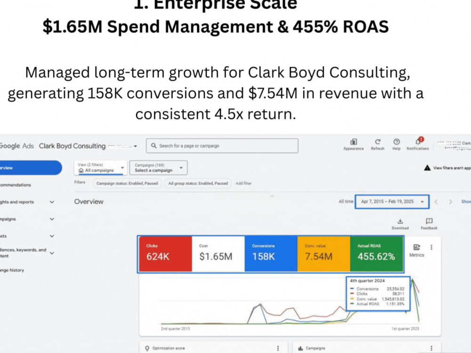Click the Add filter link
Image resolution: width=471 pixels, height=353 pixels.
tap(244, 183)
